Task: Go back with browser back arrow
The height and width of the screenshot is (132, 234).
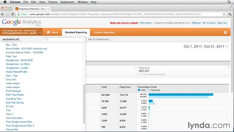Action: point(3,14)
